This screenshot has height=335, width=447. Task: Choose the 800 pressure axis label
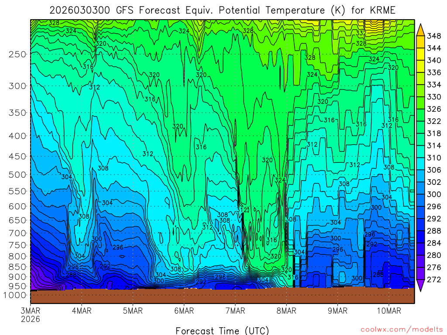coord(17,256)
